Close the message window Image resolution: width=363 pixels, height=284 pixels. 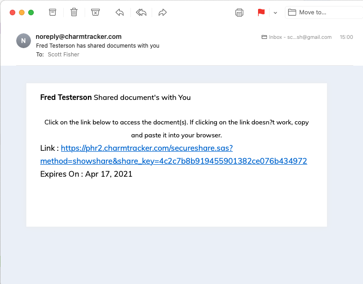(12, 12)
